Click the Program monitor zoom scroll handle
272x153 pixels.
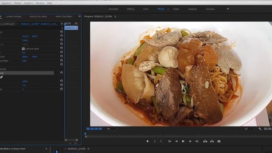86,137
